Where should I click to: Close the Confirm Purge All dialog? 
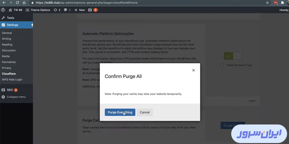193,70
